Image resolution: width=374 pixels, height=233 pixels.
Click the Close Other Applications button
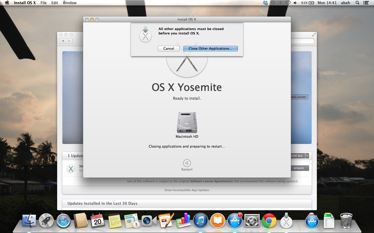point(210,49)
